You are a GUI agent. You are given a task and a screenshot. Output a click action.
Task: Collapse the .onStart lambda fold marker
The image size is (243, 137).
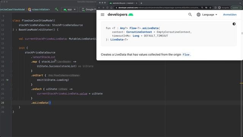point(11,75)
